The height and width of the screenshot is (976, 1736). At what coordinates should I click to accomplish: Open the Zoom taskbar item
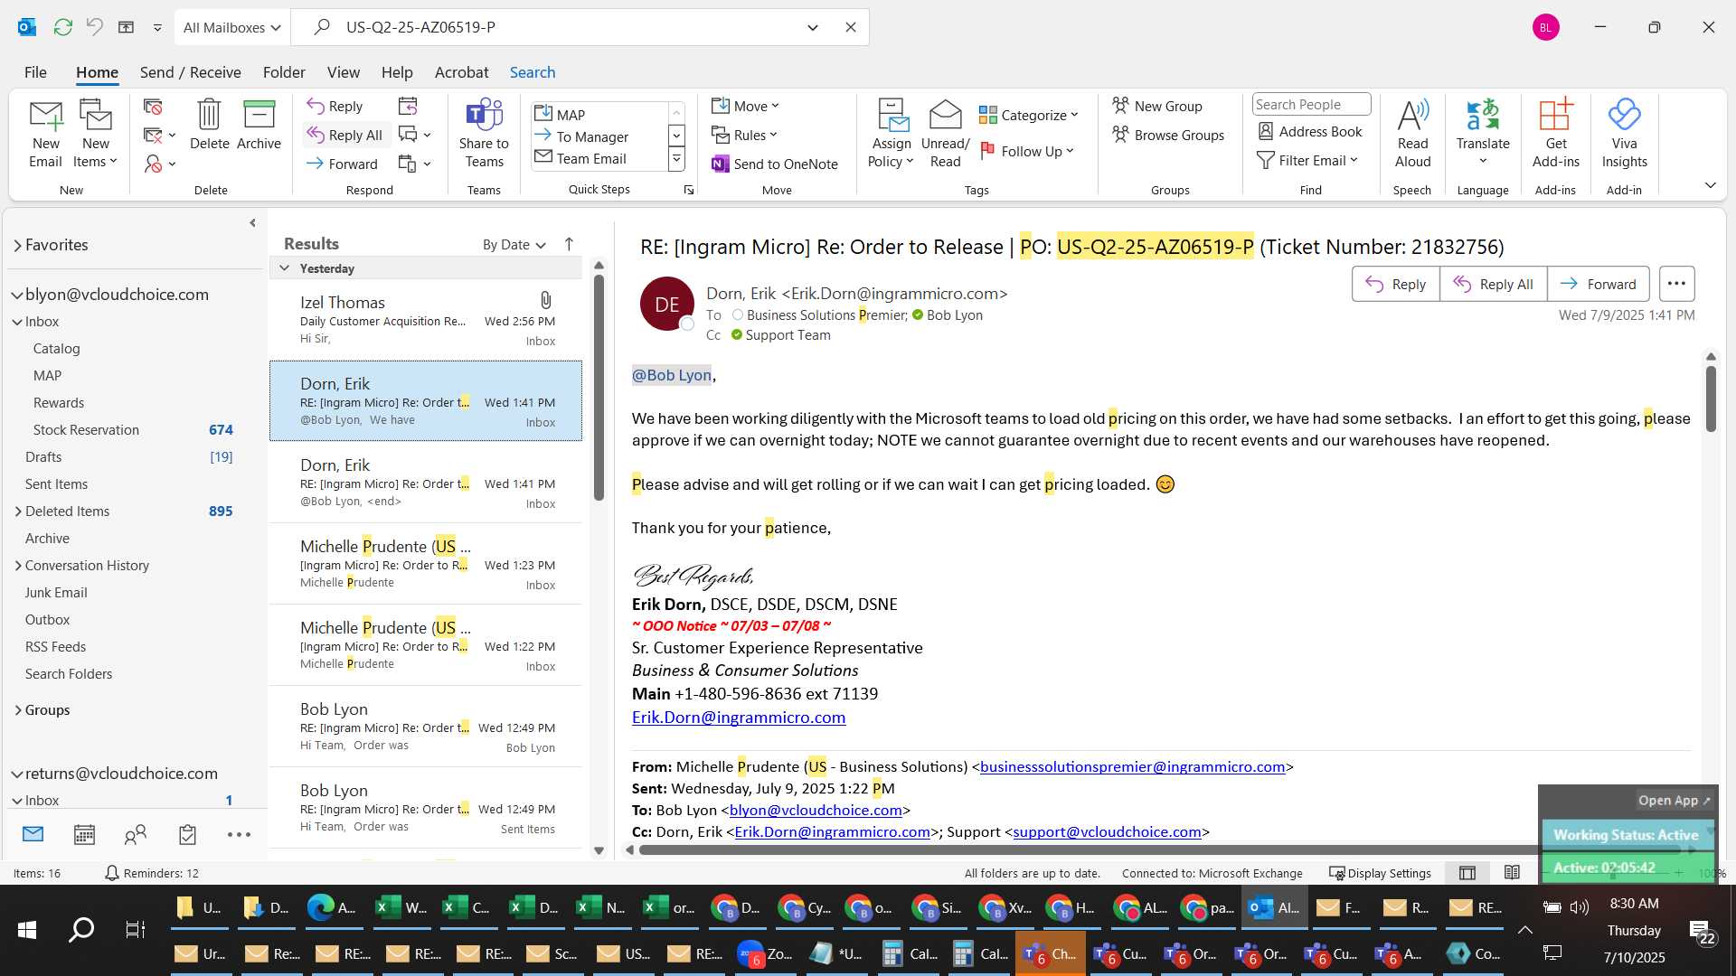click(766, 953)
